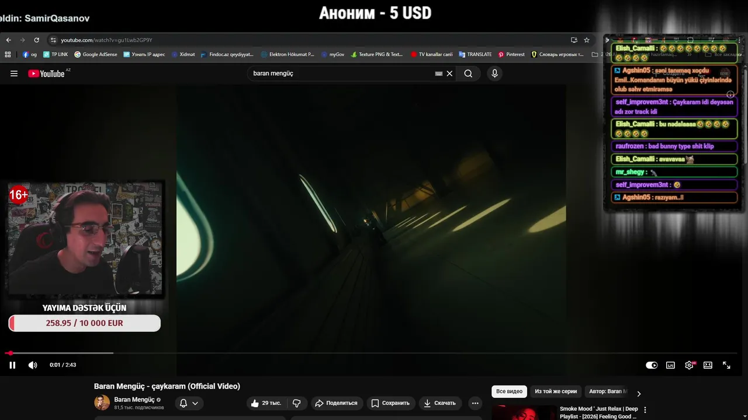748x420 pixels.
Task: Open the player settings gear
Action: click(690, 365)
